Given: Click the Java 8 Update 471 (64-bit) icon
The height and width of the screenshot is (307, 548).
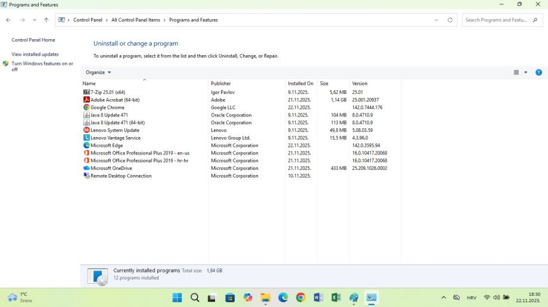Looking at the screenshot, I should [86, 123].
